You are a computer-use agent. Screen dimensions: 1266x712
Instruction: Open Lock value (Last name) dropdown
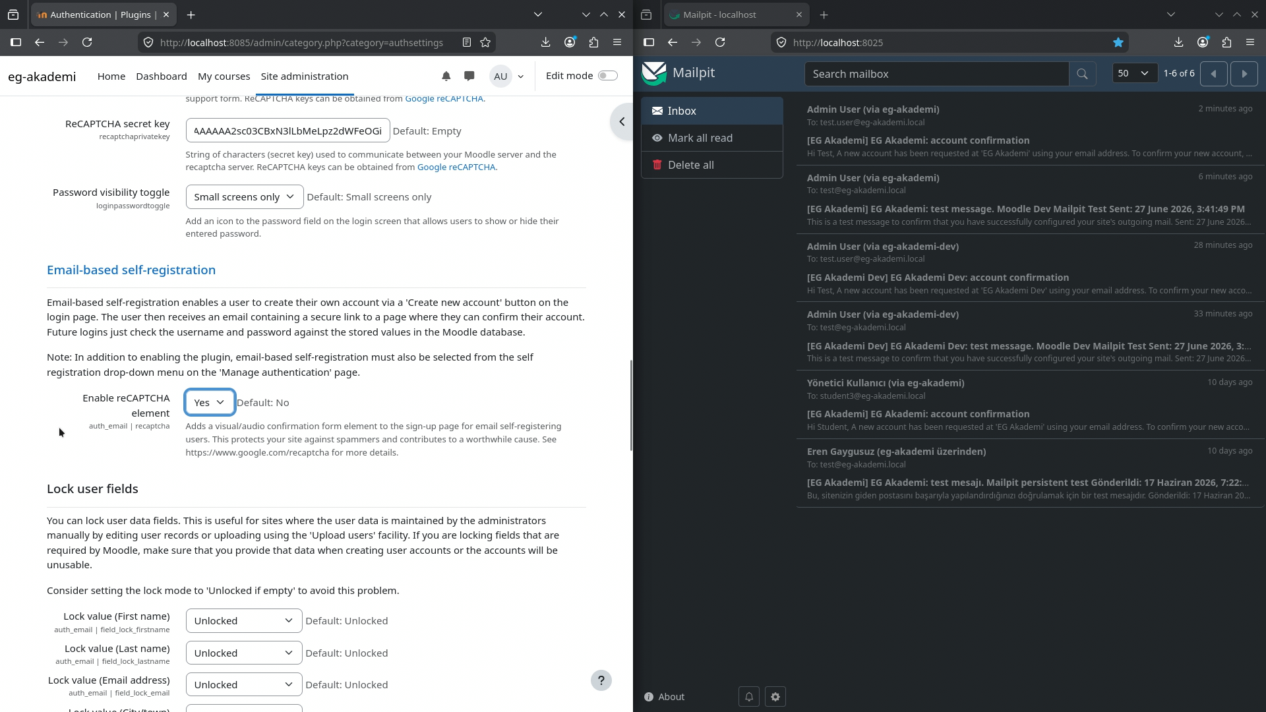pos(244,653)
